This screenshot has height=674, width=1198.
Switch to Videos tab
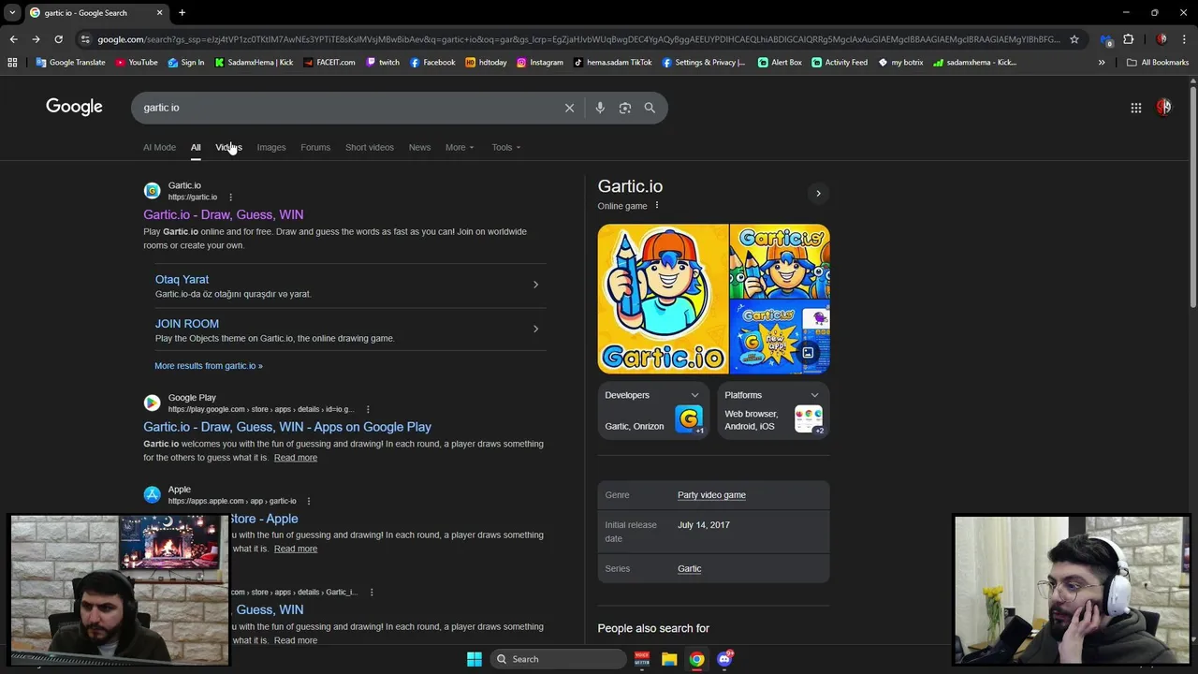point(228,147)
